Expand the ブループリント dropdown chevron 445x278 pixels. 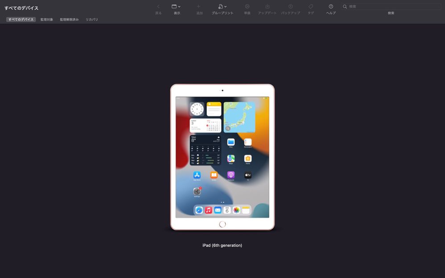[x=226, y=7]
